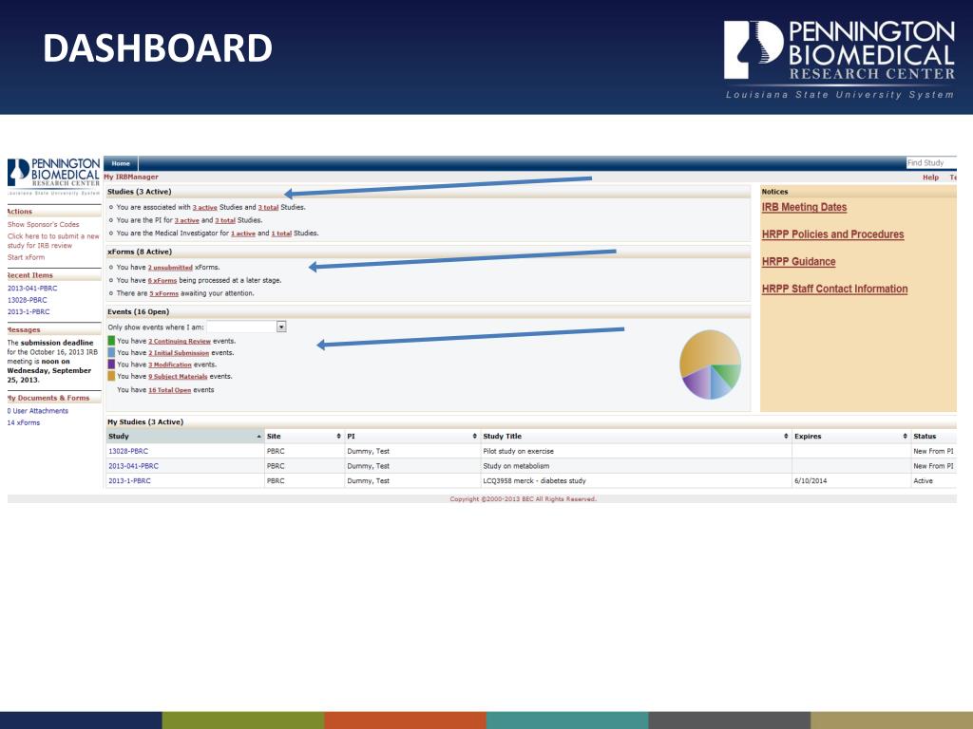Click Start xForm action
973x729 pixels.
click(x=26, y=257)
